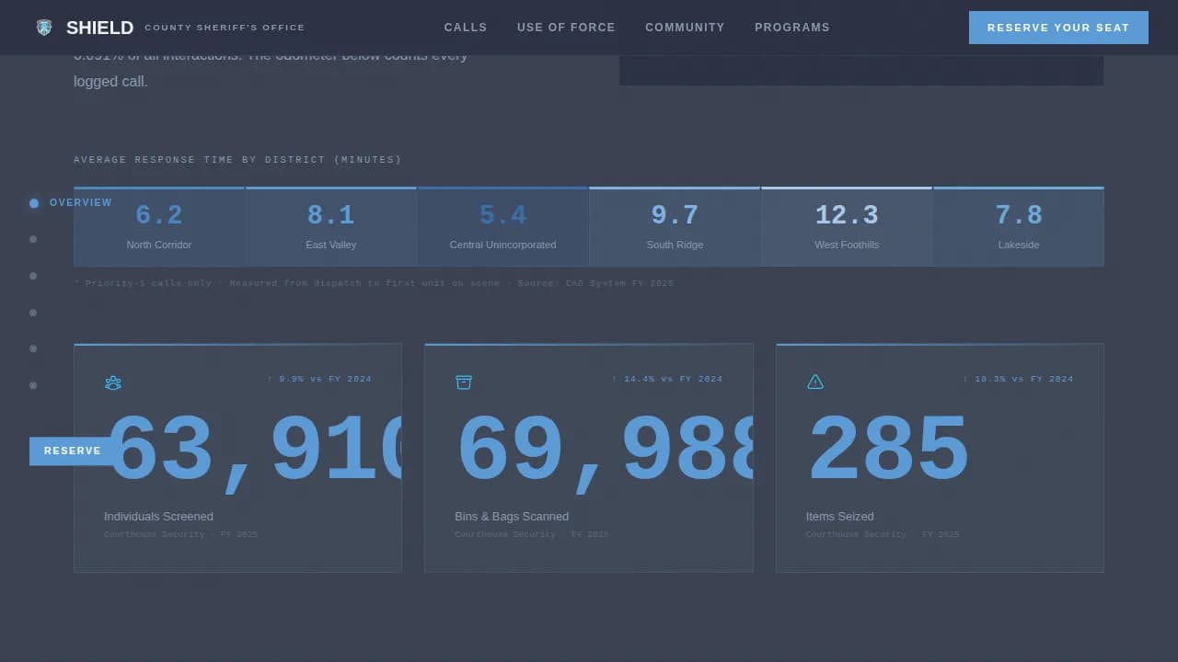Click the warning triangle icon on Items Seized
The width and height of the screenshot is (1178, 662).
pyautogui.click(x=815, y=382)
